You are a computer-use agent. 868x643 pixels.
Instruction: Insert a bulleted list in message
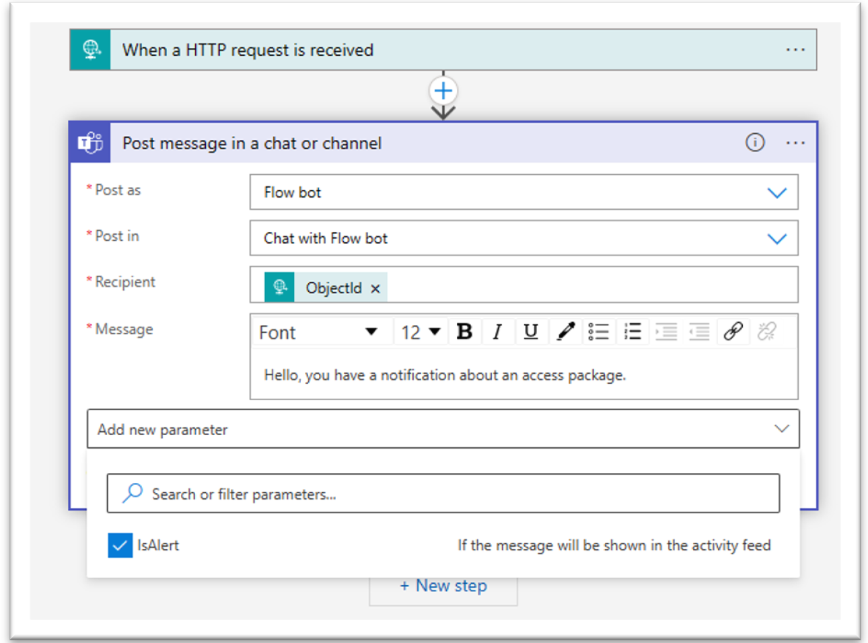(x=598, y=332)
